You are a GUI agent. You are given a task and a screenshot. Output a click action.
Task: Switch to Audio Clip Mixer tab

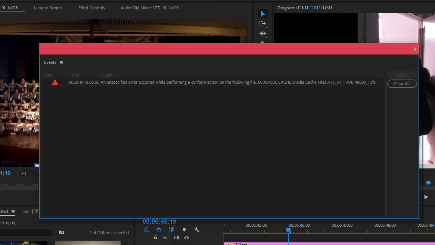(149, 8)
